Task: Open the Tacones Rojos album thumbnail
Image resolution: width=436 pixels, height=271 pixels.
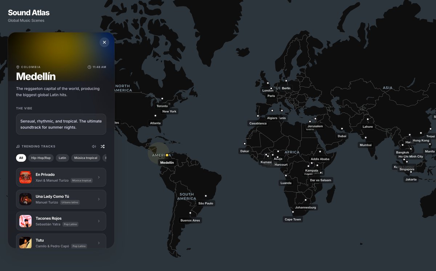Action: (x=25, y=221)
